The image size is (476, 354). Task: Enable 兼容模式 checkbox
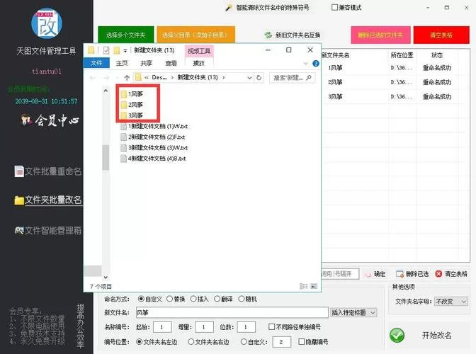(x=334, y=7)
